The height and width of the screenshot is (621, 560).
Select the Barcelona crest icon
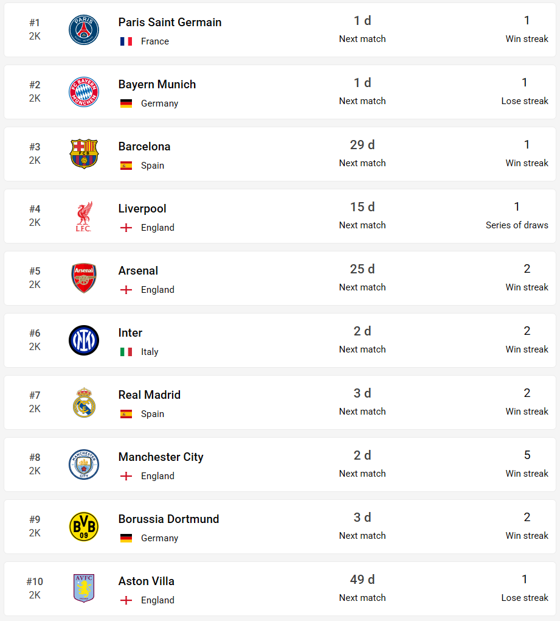tap(84, 154)
